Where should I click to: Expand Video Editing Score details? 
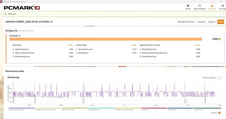(140, 56)
